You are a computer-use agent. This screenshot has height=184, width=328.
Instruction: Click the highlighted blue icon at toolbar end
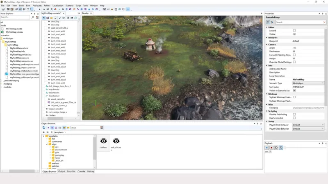tap(128, 9)
